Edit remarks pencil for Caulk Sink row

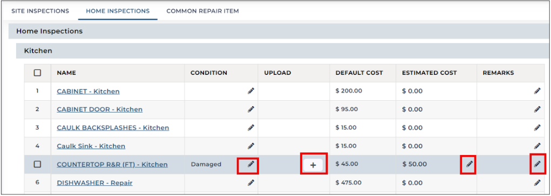(537, 146)
